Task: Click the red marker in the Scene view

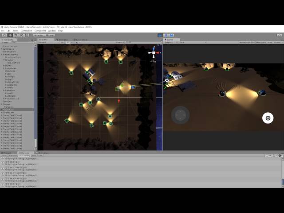Action: pyautogui.click(x=119, y=101)
